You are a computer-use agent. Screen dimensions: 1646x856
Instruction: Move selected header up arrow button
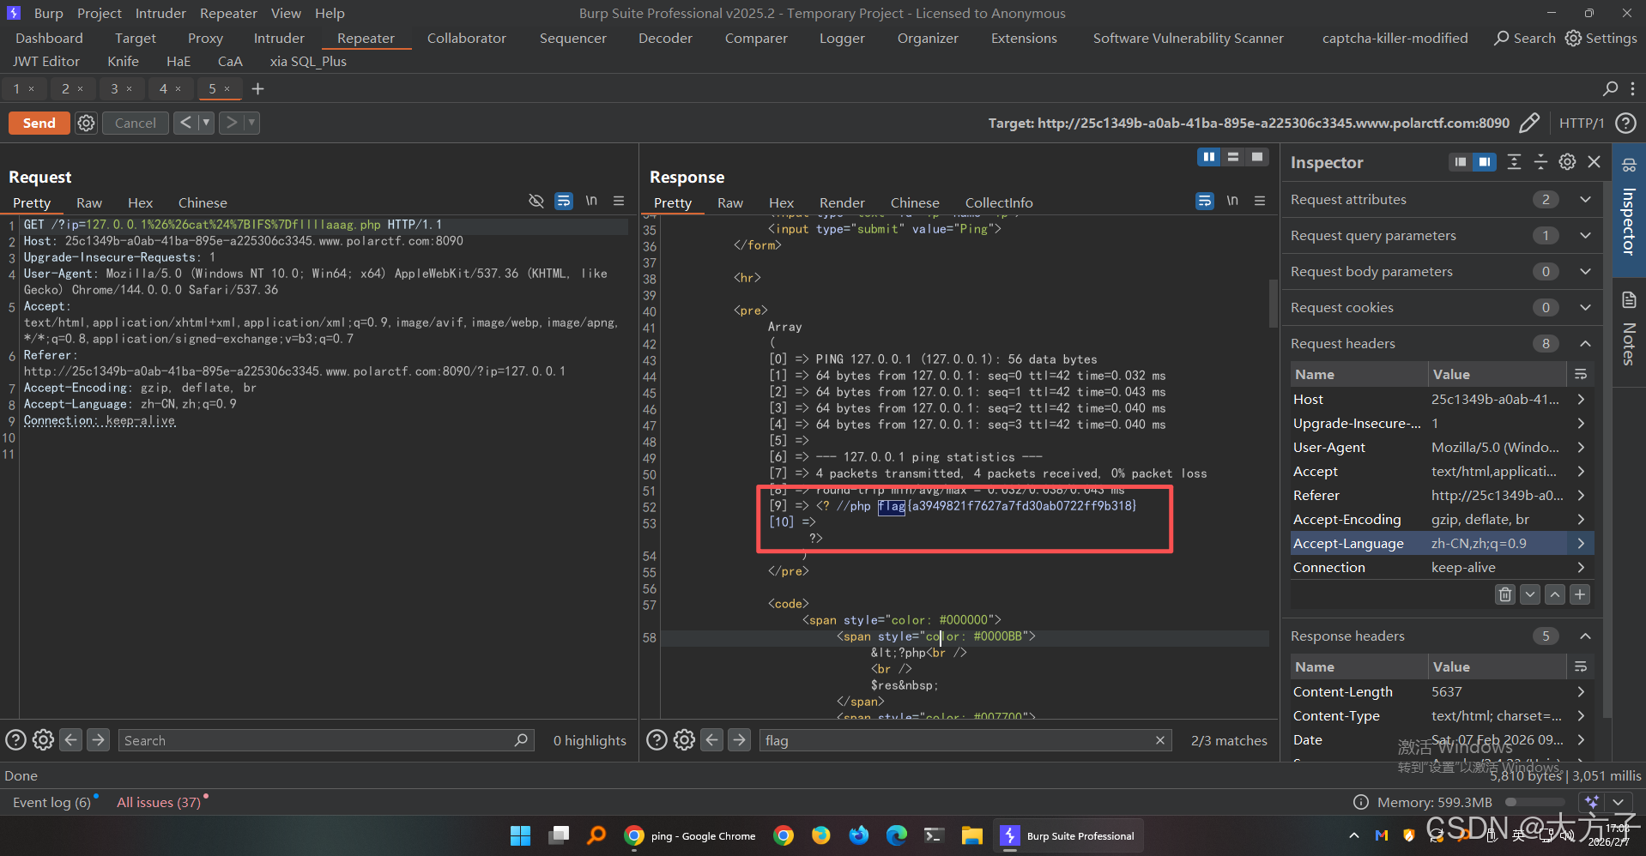pos(1555,594)
